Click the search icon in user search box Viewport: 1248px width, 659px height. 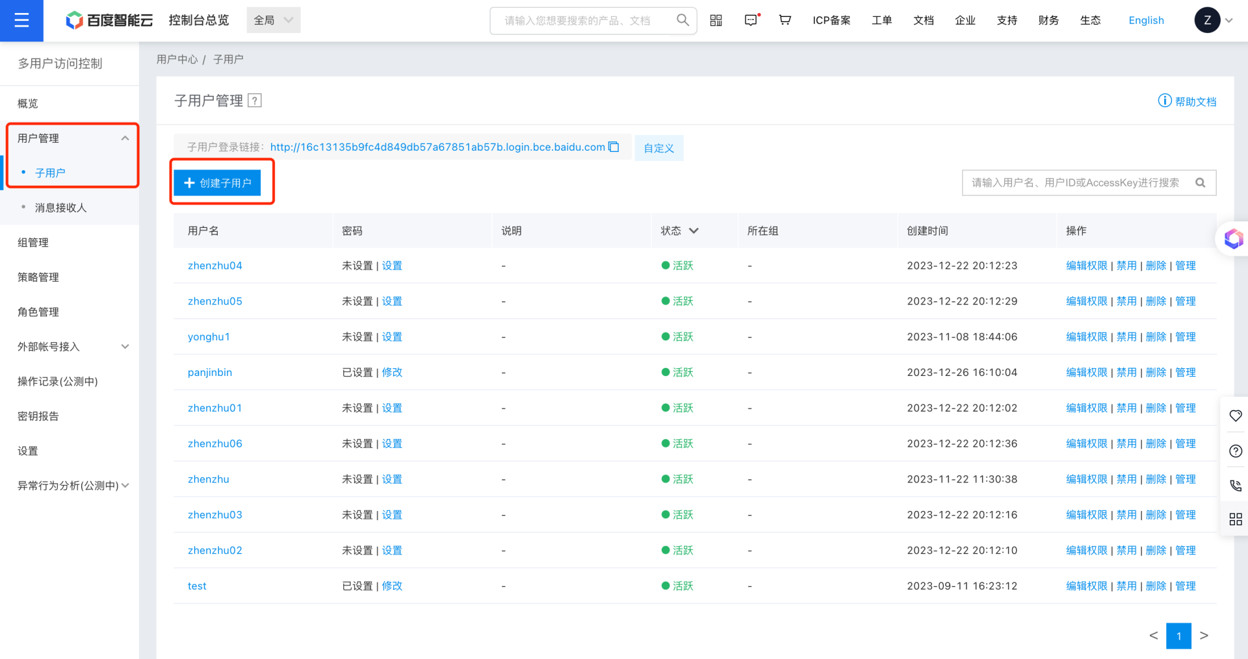coord(1201,183)
